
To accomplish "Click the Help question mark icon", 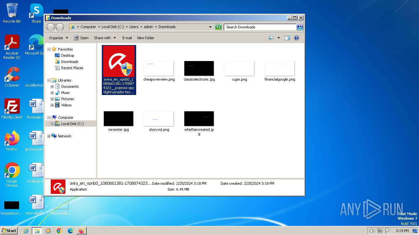I will [x=297, y=38].
